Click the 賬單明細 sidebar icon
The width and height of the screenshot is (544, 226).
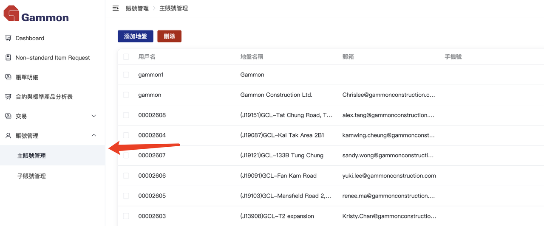pyautogui.click(x=8, y=77)
